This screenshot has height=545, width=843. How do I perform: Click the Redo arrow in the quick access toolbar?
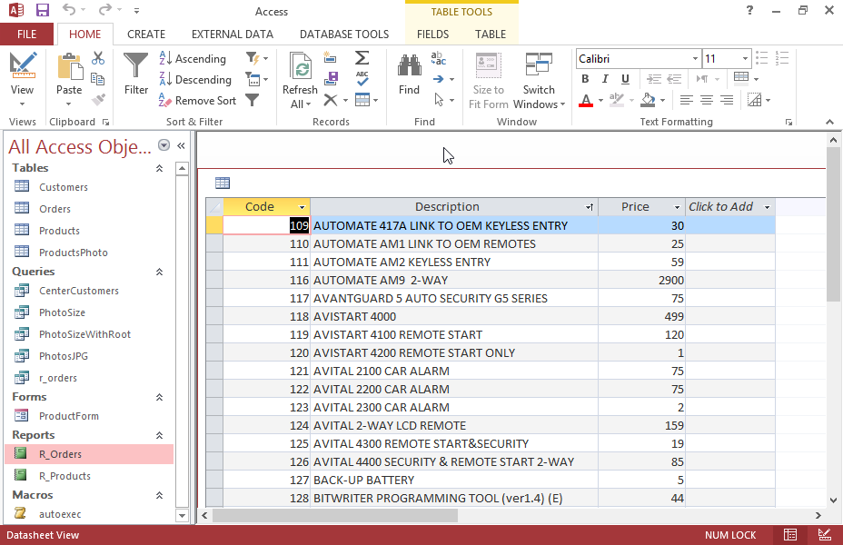(105, 9)
